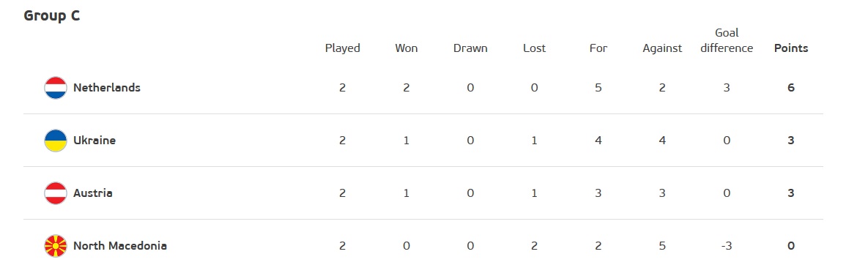846x276 pixels.
Task: Open the North Macedonia team link
Action: point(120,247)
